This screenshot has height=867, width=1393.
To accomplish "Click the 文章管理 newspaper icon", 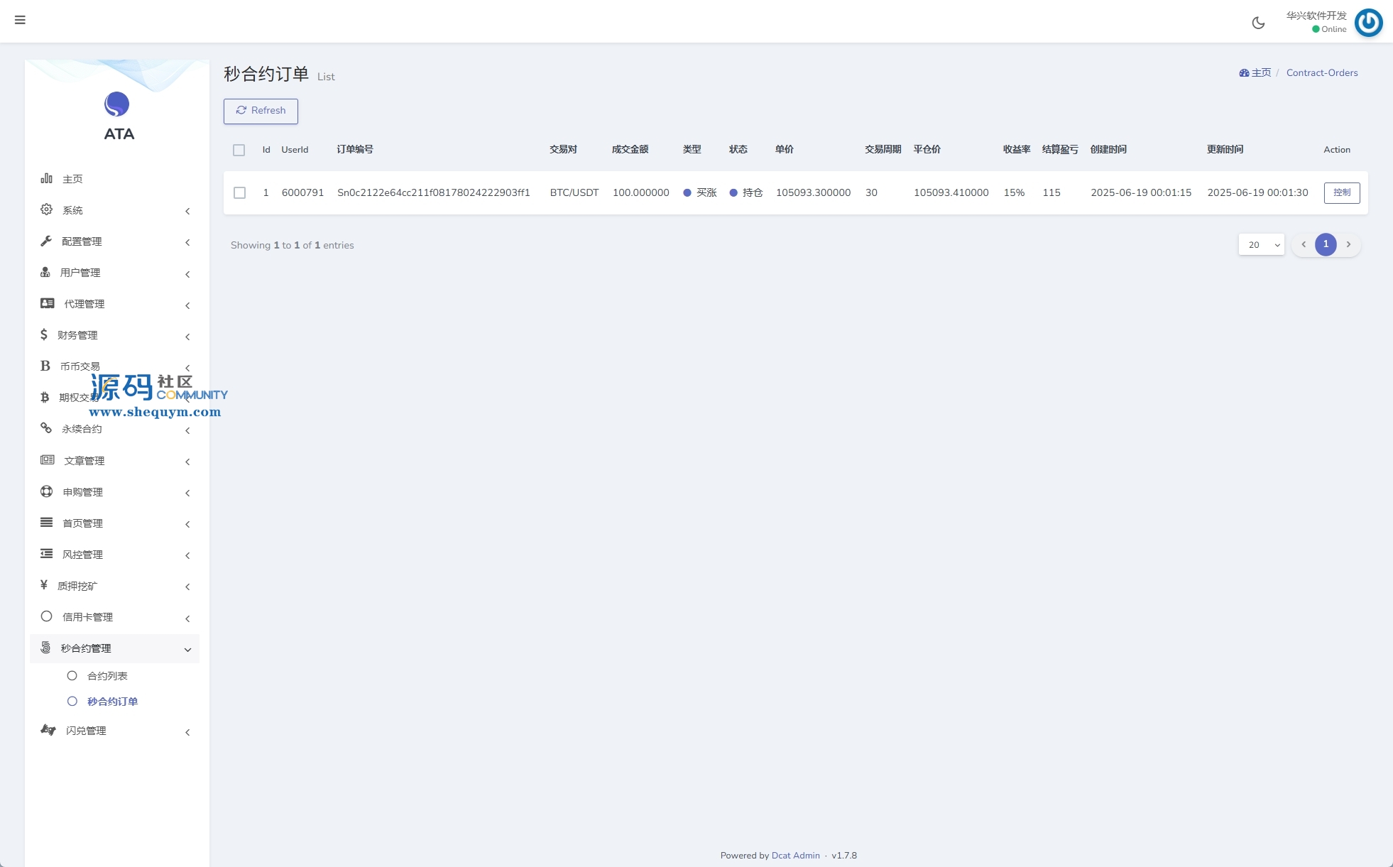I will 47,460.
